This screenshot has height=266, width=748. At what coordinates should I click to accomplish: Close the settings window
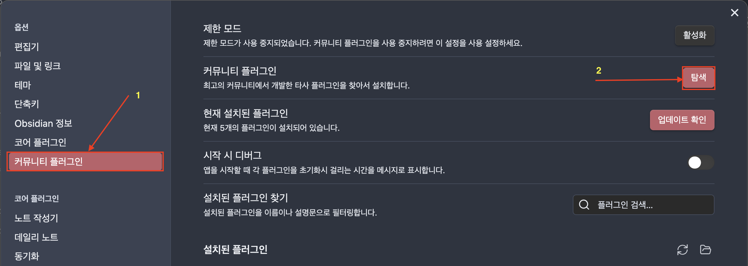coord(735,13)
